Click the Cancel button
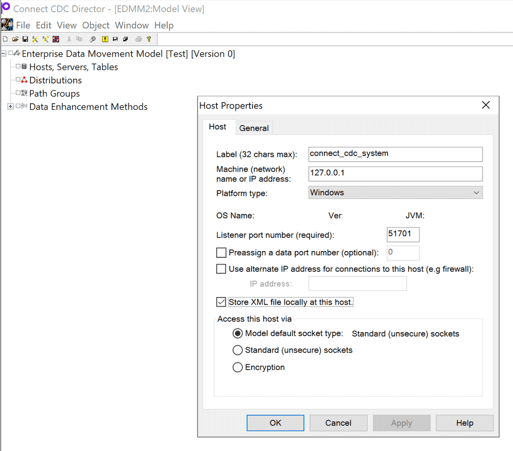The image size is (513, 451). pyautogui.click(x=338, y=422)
